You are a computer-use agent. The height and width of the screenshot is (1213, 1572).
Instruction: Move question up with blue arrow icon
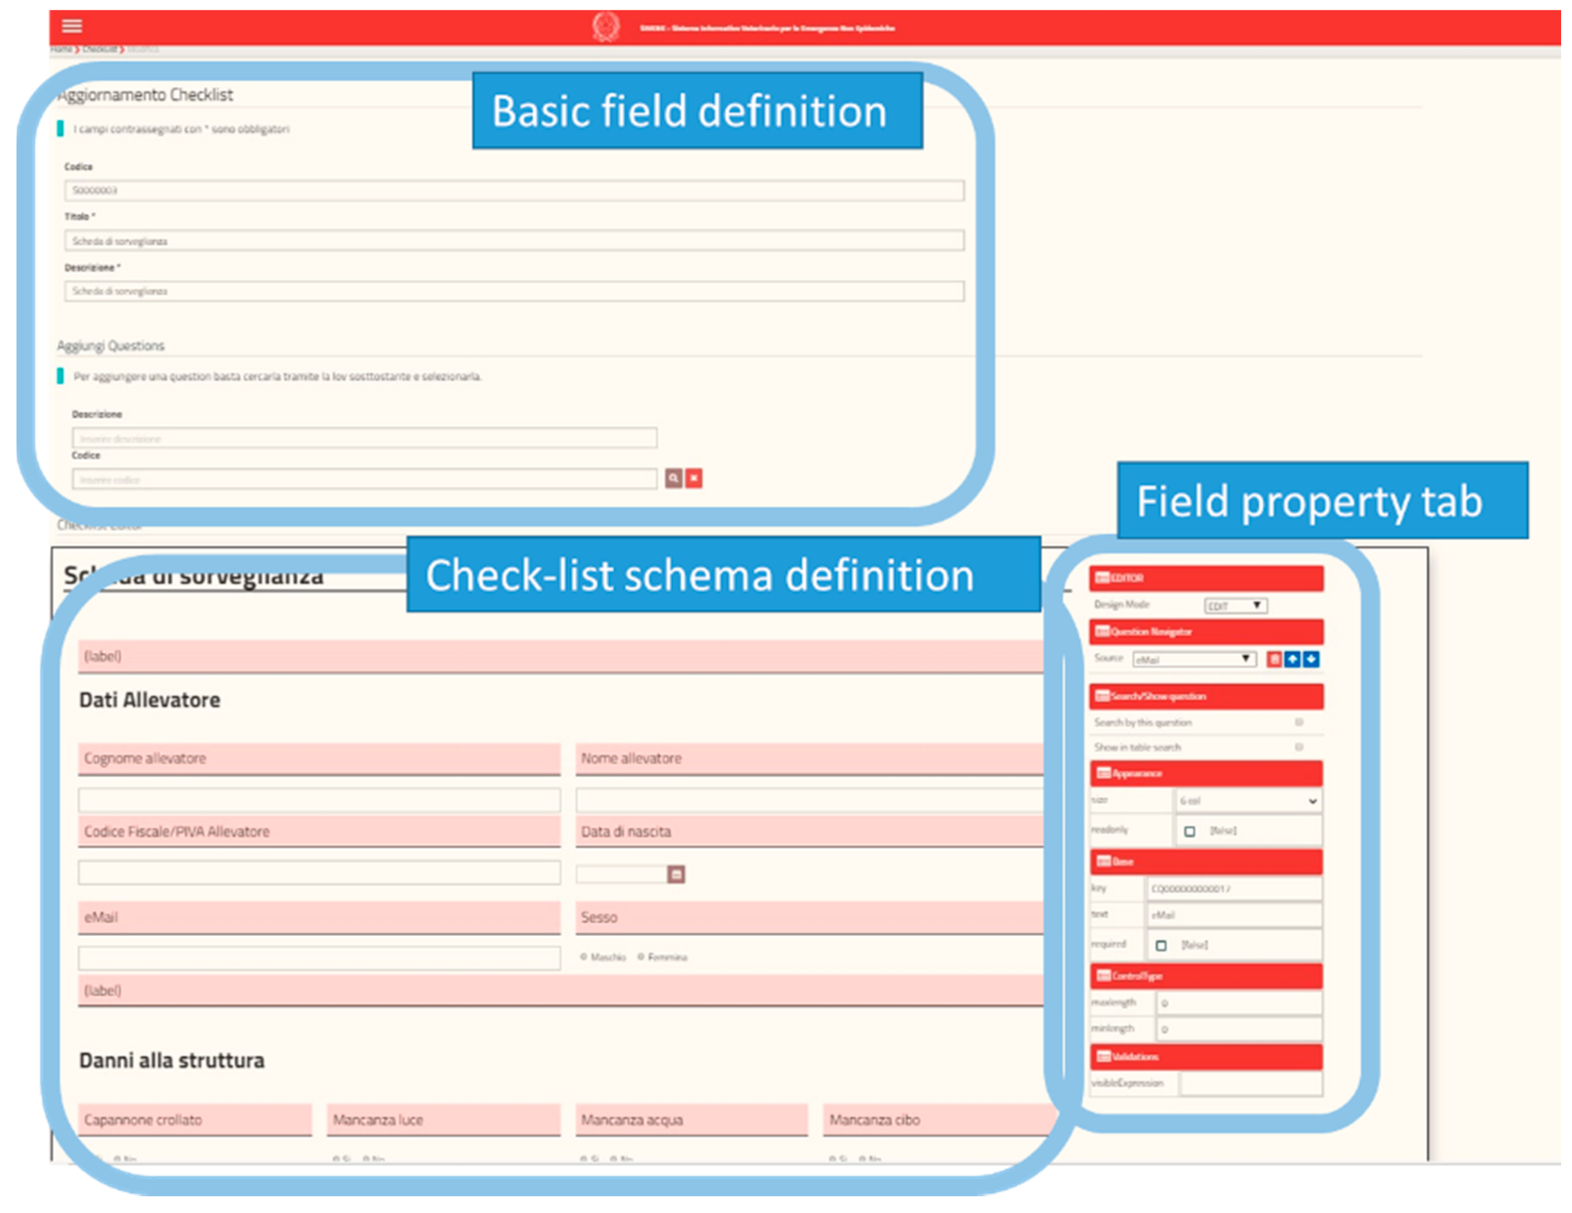click(x=1293, y=659)
